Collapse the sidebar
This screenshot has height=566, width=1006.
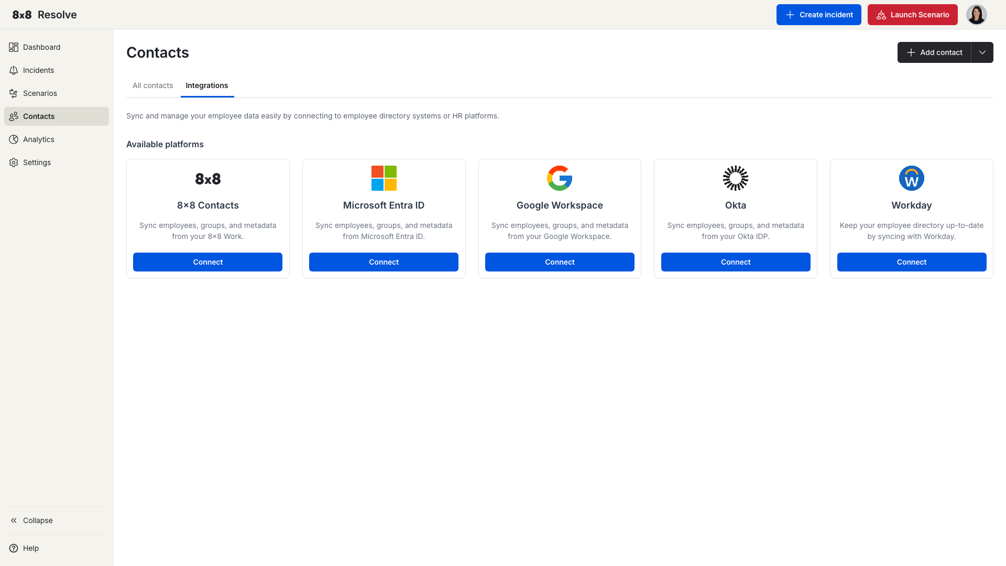point(57,520)
